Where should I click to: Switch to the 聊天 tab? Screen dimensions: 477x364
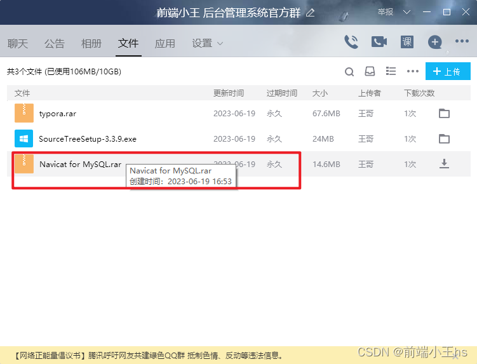18,44
